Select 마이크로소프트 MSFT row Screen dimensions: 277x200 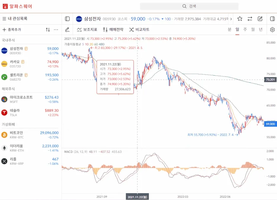tap(31, 99)
